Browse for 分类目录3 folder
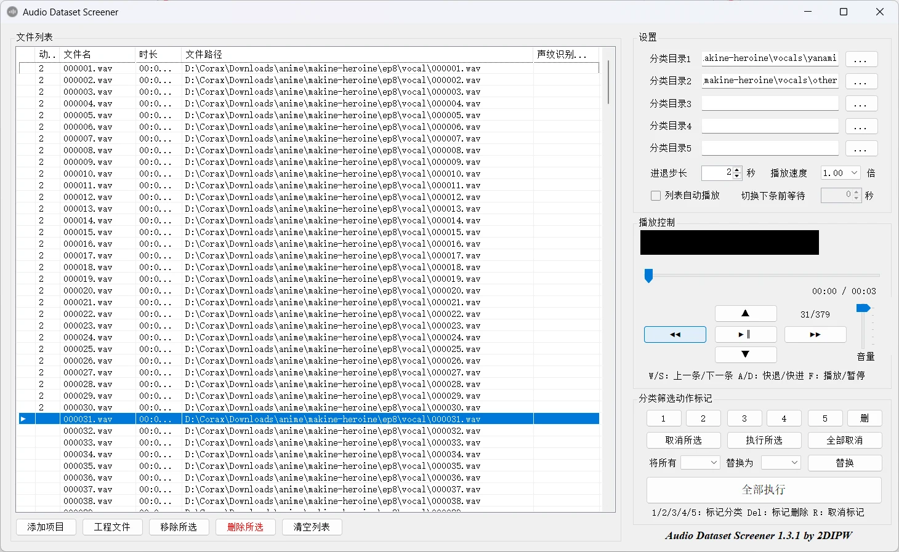Viewport: 899px width, 552px height. pyautogui.click(x=861, y=103)
